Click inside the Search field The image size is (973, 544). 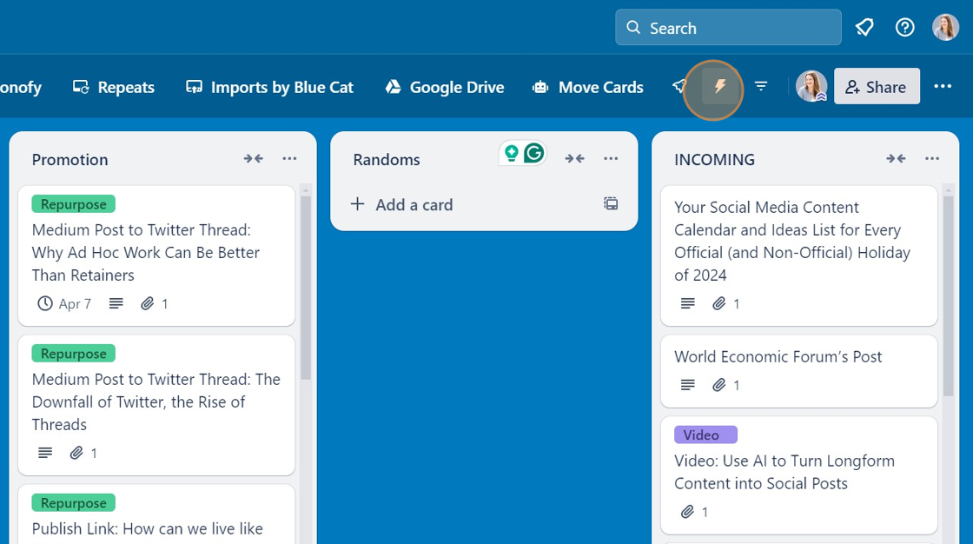(x=728, y=27)
